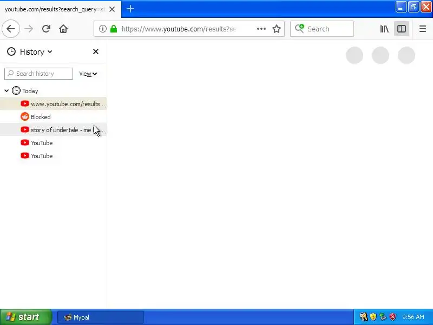Screen dimensions: 433x325
Task: Click the toolbar Search box
Action: (322, 29)
